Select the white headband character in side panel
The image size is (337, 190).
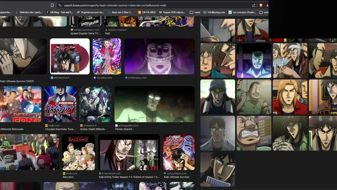[x=290, y=61]
